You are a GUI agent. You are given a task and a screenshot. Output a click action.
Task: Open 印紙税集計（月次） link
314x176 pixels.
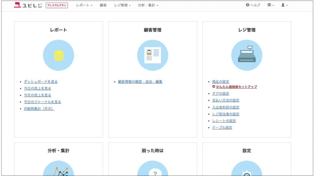[x=39, y=109]
